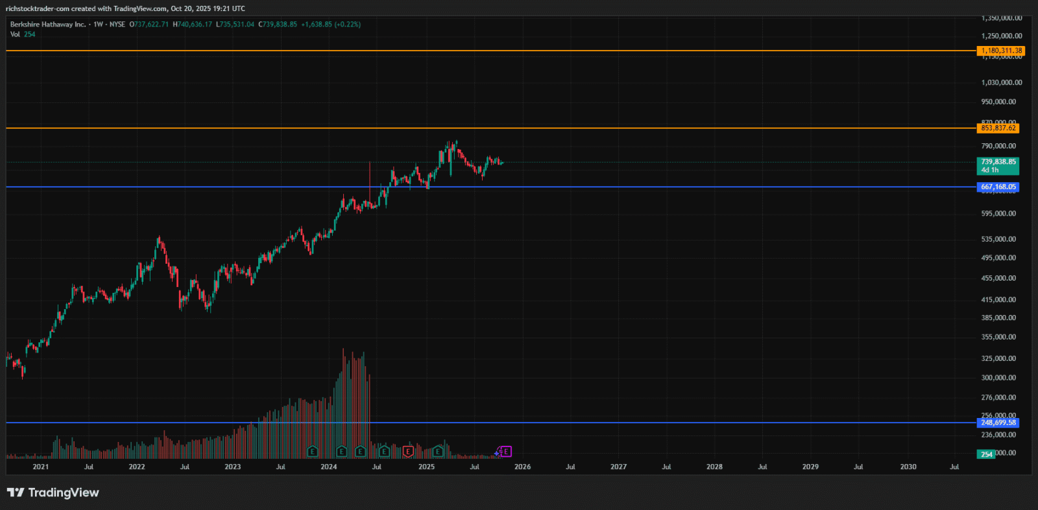Click the 2029 label on the time axis

(810, 467)
